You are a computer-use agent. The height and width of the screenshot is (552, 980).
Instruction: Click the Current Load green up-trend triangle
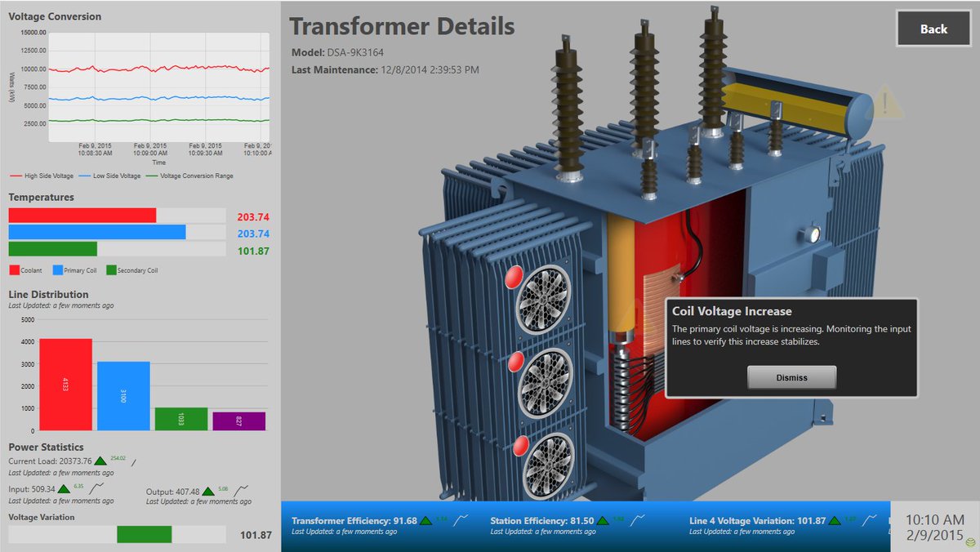pyautogui.click(x=100, y=461)
